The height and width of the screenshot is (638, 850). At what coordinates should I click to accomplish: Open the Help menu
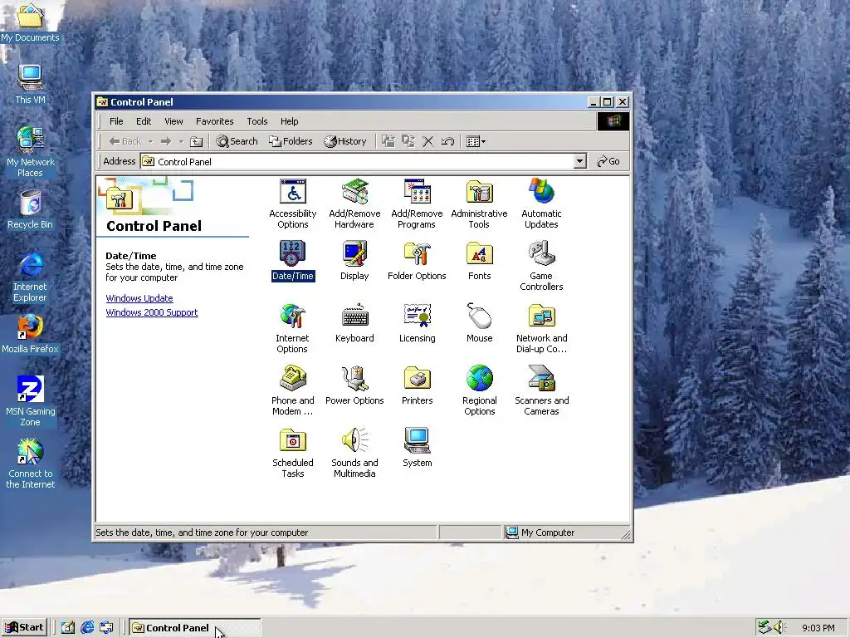click(290, 121)
